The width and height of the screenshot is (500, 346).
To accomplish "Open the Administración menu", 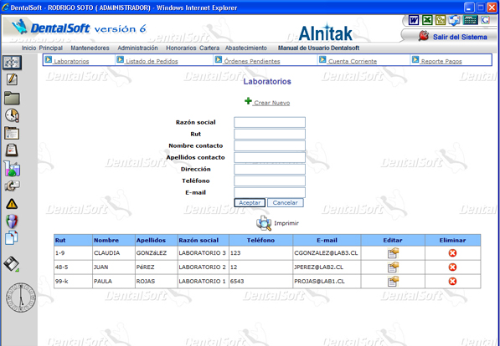I will click(137, 48).
